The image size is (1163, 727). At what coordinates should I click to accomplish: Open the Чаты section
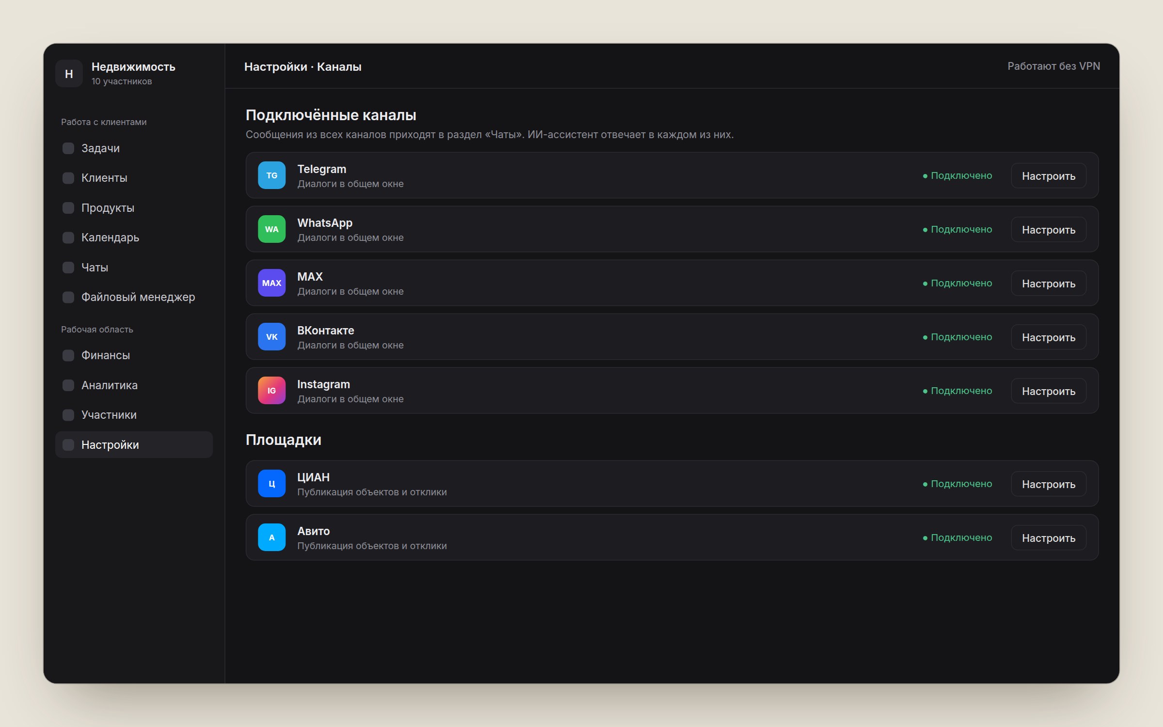coord(134,268)
